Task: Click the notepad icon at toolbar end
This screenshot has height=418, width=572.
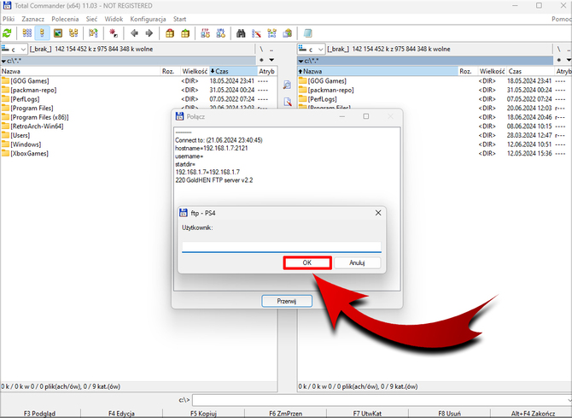Action: pyautogui.click(x=308, y=33)
